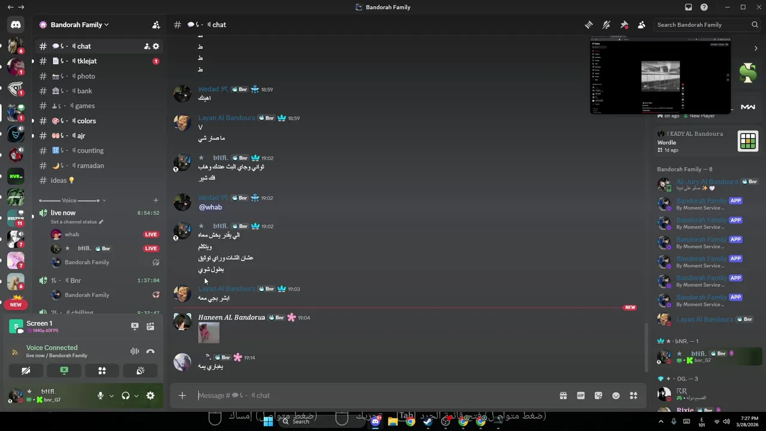Open the ajr channel
The height and width of the screenshot is (431, 766).
click(x=99, y=136)
